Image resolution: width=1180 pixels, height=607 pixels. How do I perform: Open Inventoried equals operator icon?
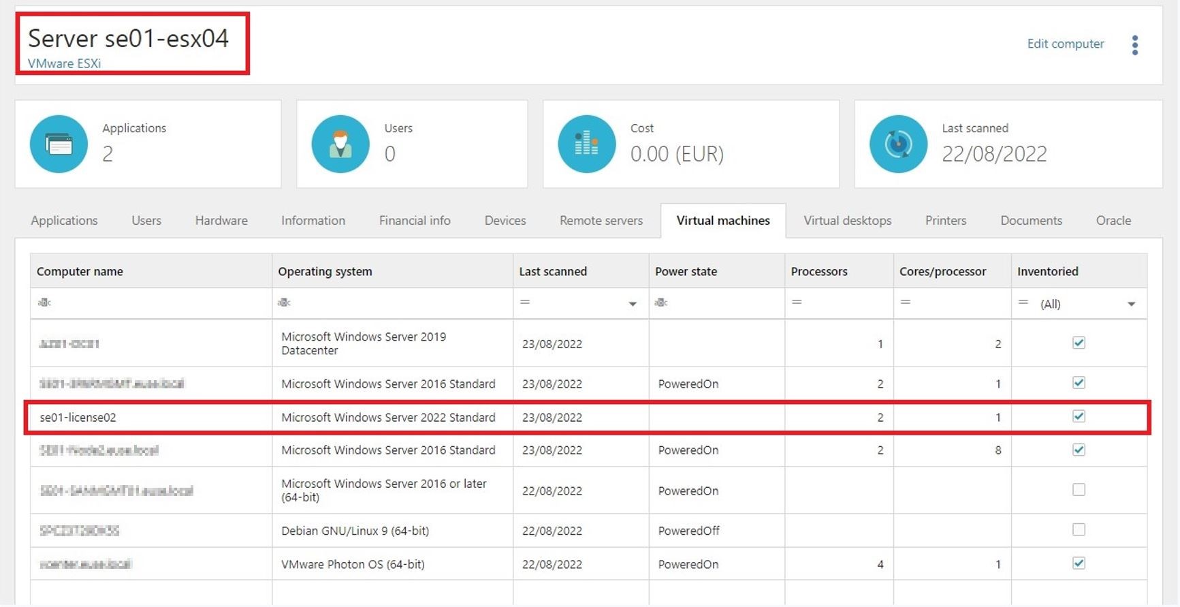pyautogui.click(x=1023, y=302)
